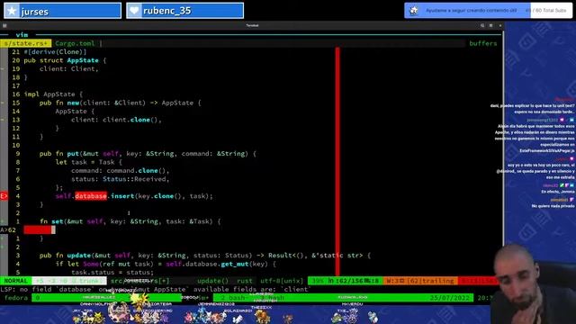This screenshot has width=576, height=324.
Task: Click the orange trailing whitespace warning segment
Action: point(420,281)
